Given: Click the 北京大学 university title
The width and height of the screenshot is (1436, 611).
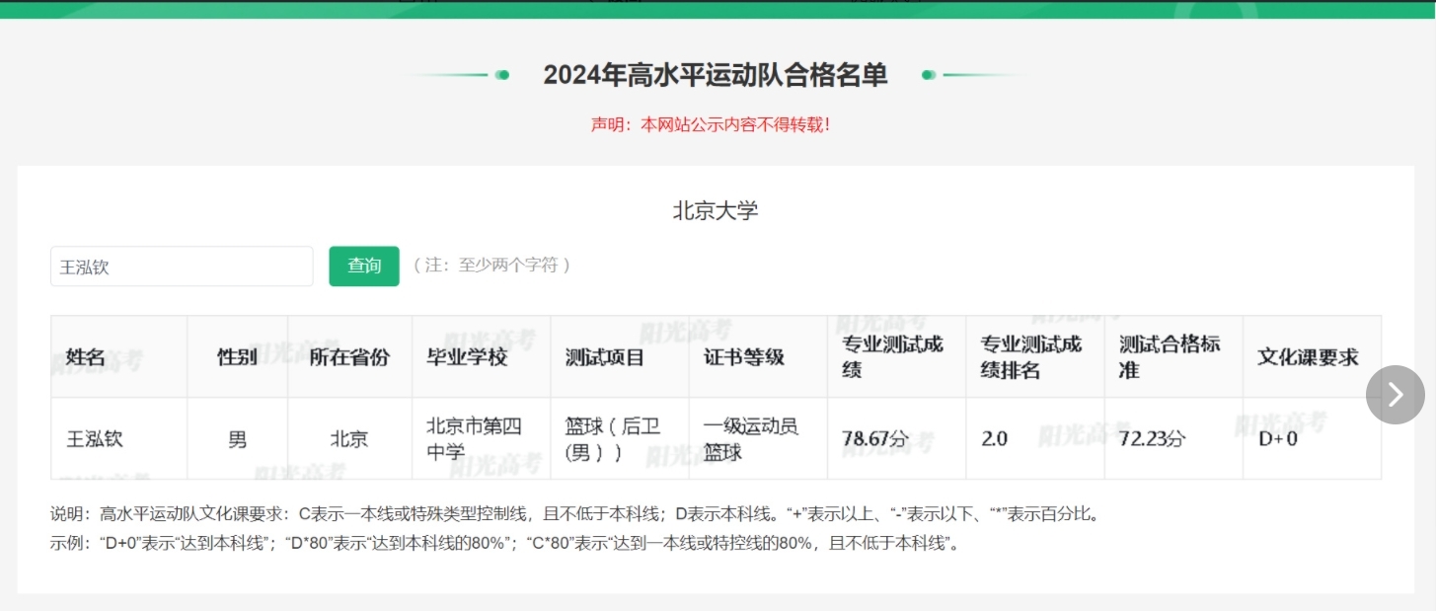Looking at the screenshot, I should (x=716, y=210).
